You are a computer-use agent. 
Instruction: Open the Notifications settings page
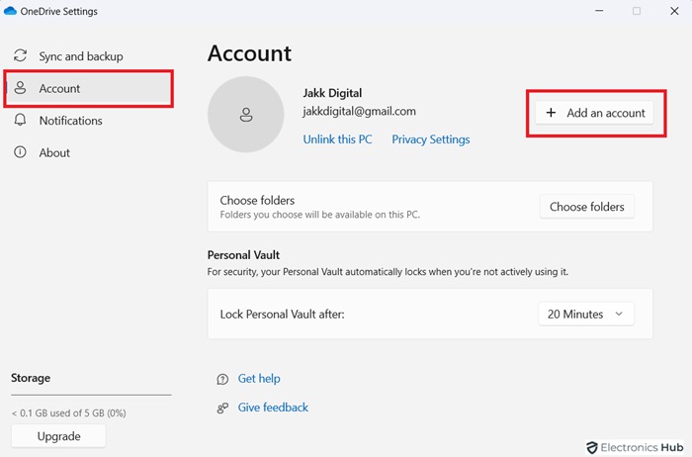pyautogui.click(x=88, y=121)
